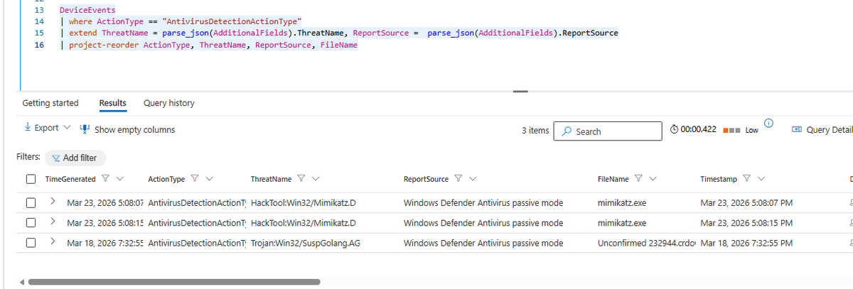Click the Unconfirmed 232944.crdow file name

(648, 243)
